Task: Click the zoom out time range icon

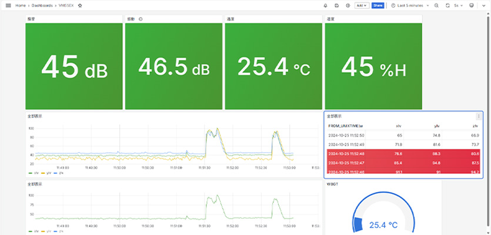Action: 436,5
